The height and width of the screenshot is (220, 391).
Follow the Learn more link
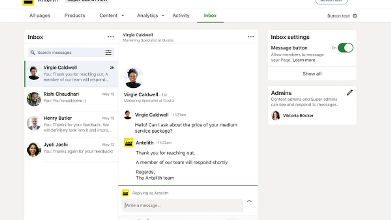click(304, 60)
